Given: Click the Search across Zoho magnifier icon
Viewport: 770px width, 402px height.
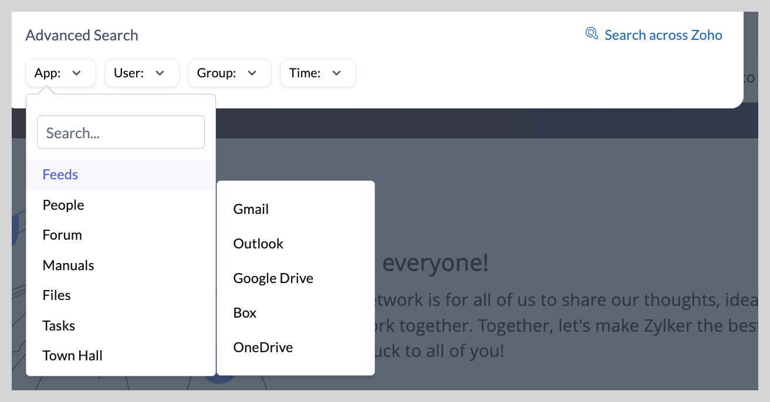Looking at the screenshot, I should (x=592, y=33).
